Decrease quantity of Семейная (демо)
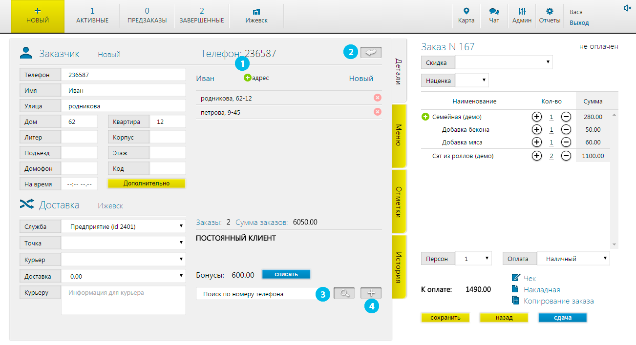The height and width of the screenshot is (345, 636). tap(566, 117)
